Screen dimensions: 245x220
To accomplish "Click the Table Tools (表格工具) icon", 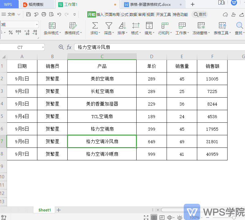I will (x=222, y=26).
